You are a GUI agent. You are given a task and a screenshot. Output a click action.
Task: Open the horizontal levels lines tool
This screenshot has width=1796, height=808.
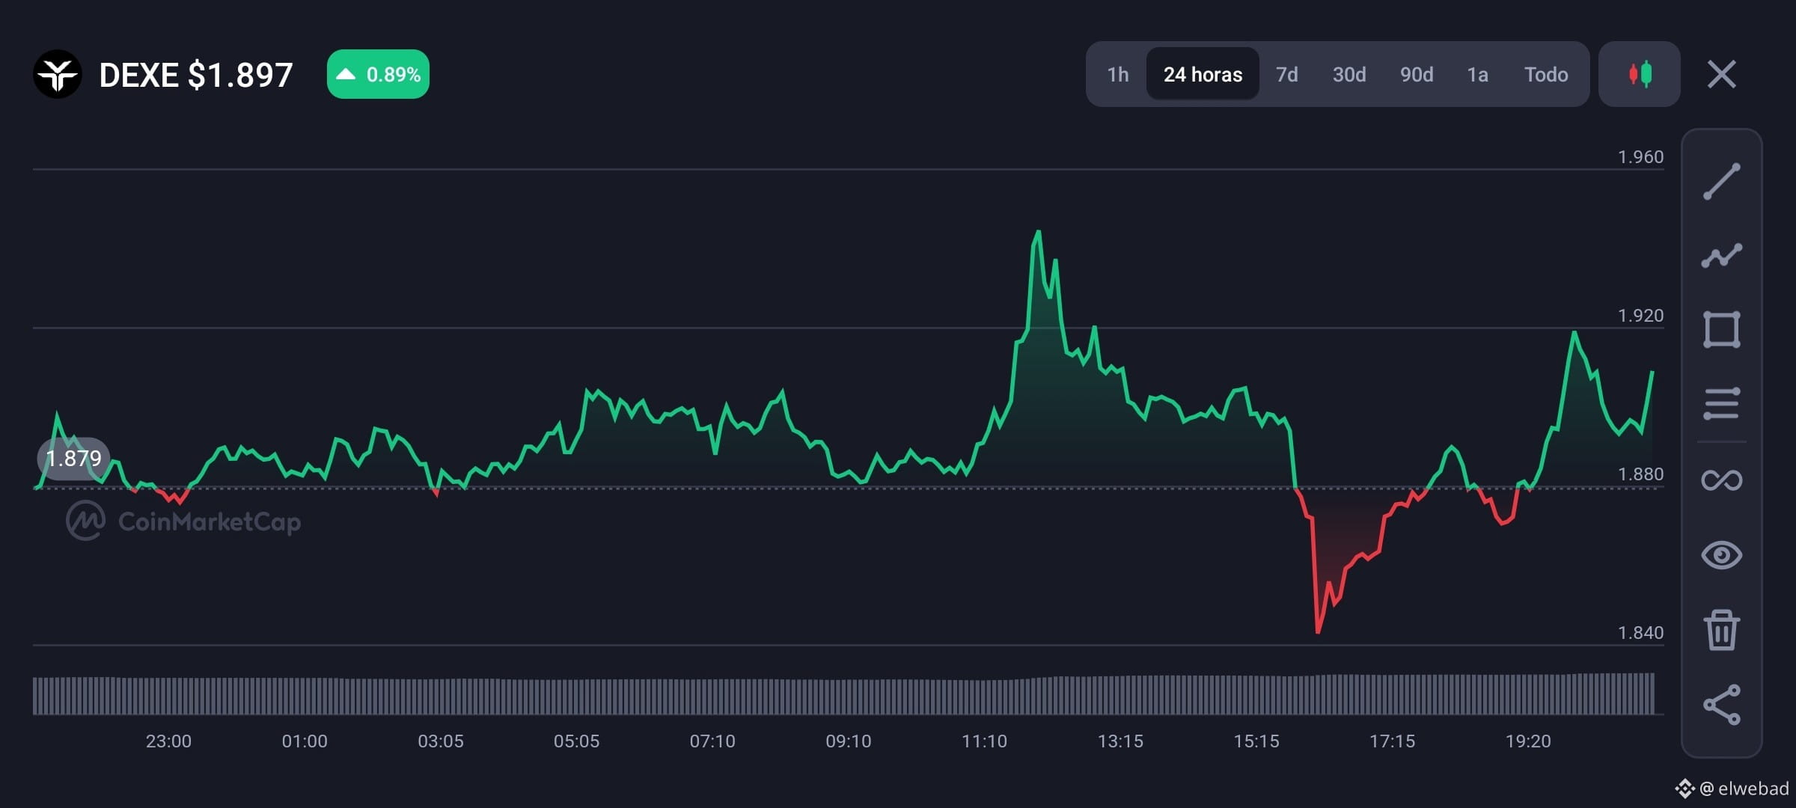pyautogui.click(x=1721, y=404)
